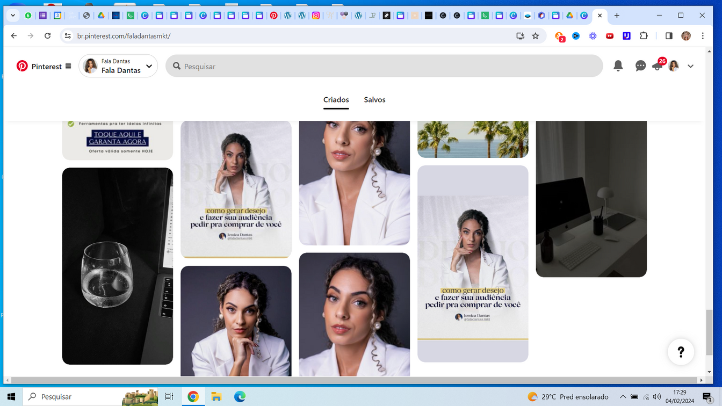Viewport: 722px width, 406px height.
Task: Open the black and white glass pin
Action: point(118,266)
